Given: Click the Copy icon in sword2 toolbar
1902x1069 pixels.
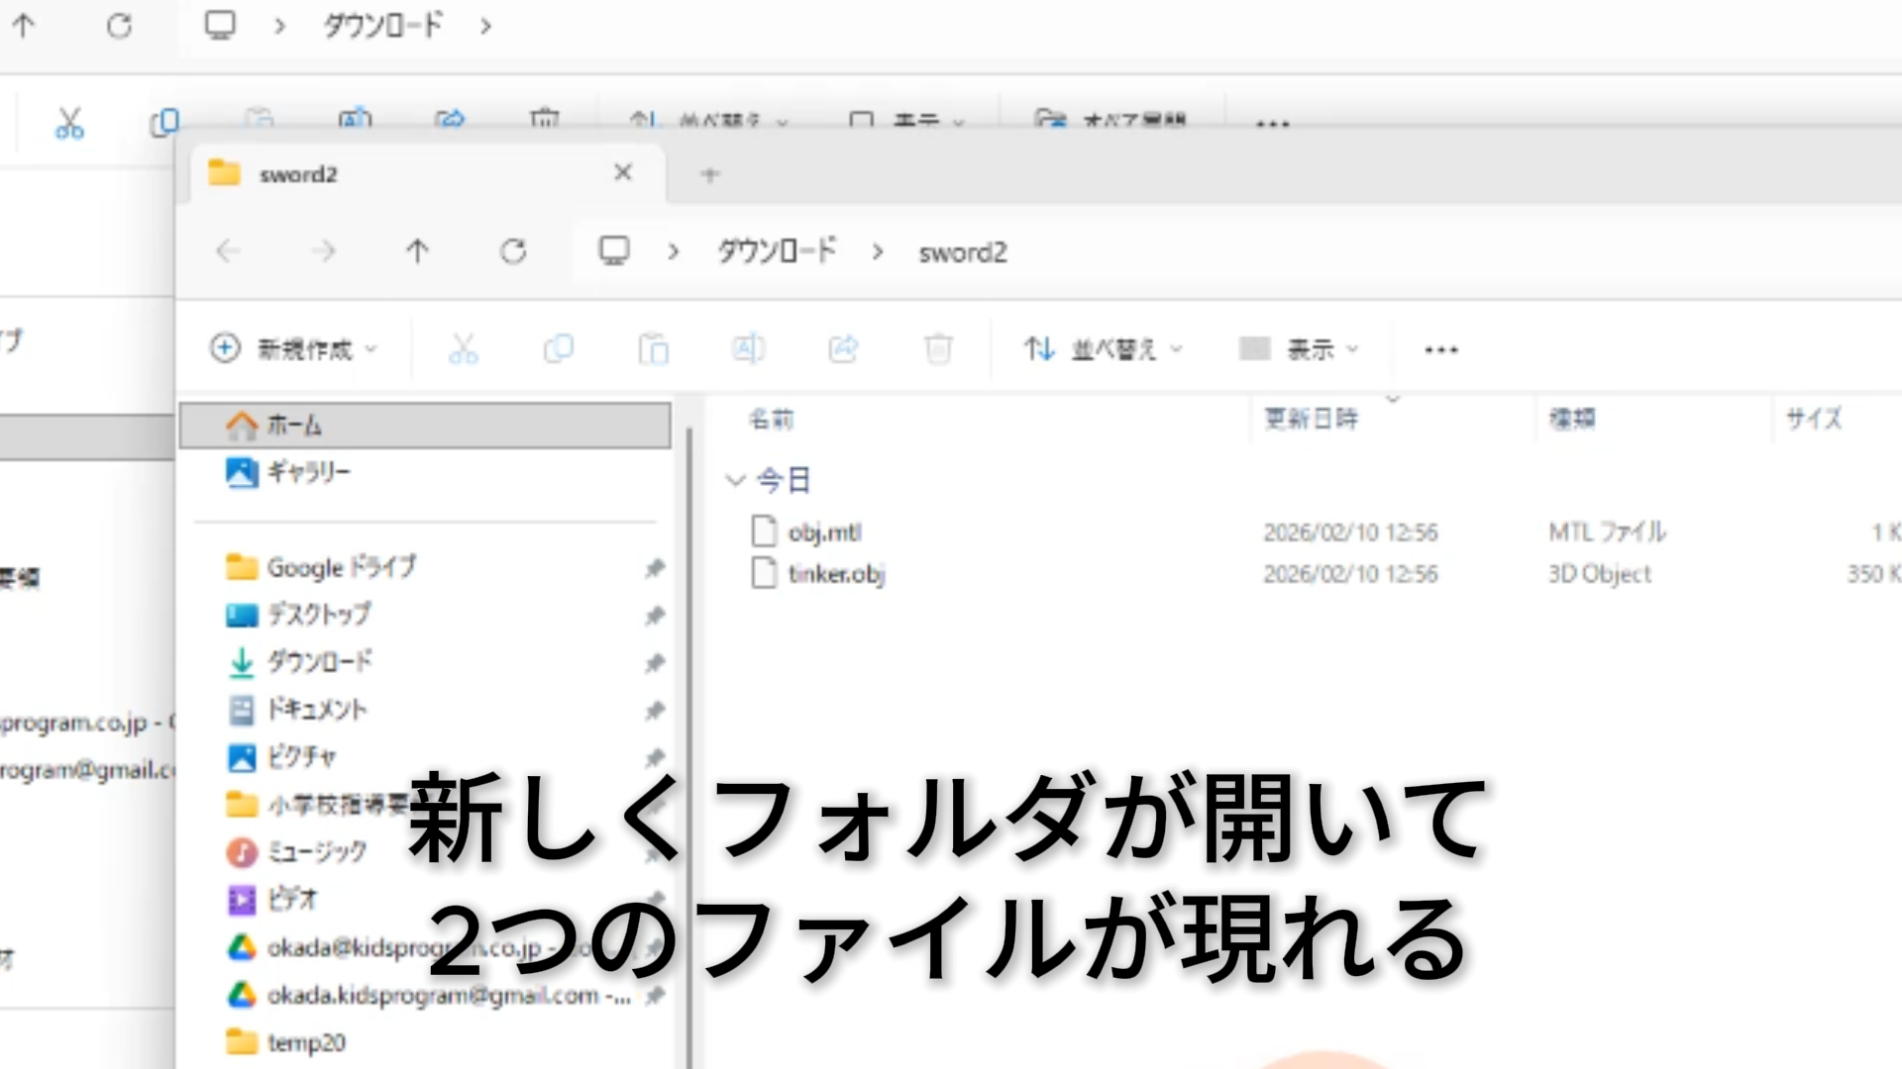Looking at the screenshot, I should 558,348.
